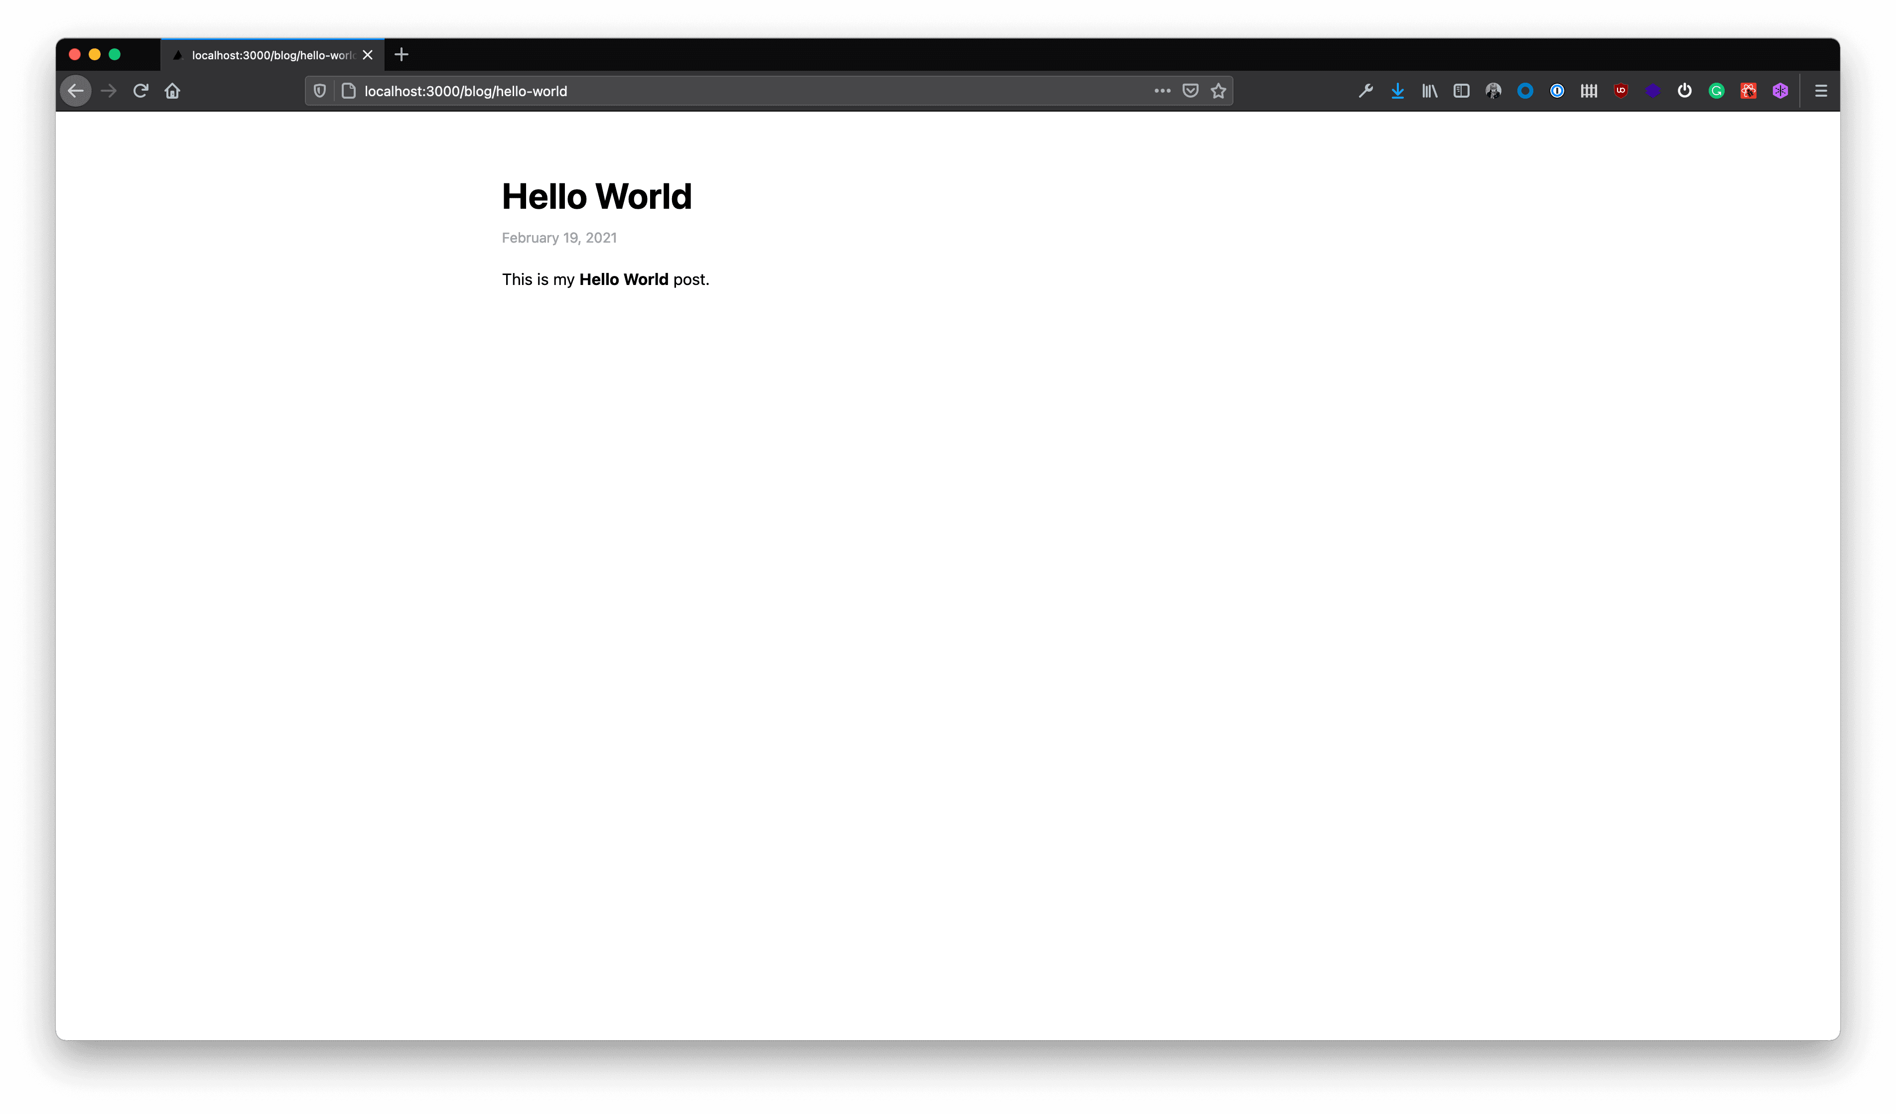1896x1114 pixels.
Task: Click the Firefox Pocket save icon
Action: click(x=1191, y=90)
